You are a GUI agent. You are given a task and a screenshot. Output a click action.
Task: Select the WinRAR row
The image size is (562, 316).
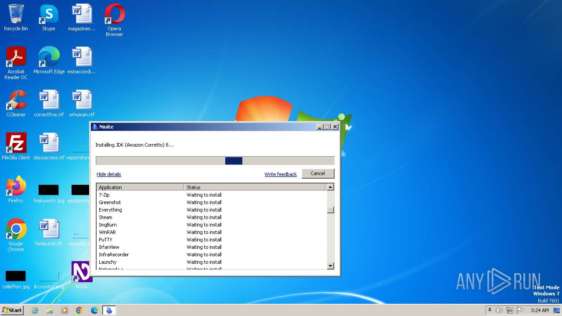pos(212,232)
